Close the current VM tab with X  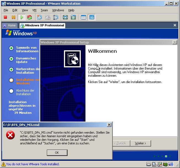point(175,25)
